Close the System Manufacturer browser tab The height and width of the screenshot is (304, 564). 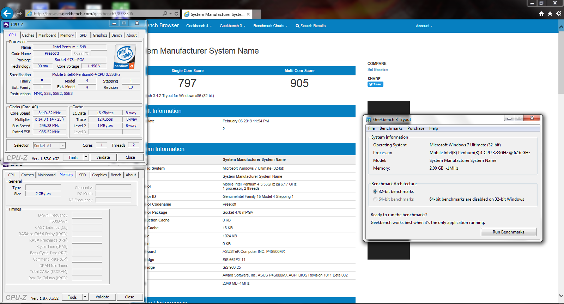tap(248, 14)
